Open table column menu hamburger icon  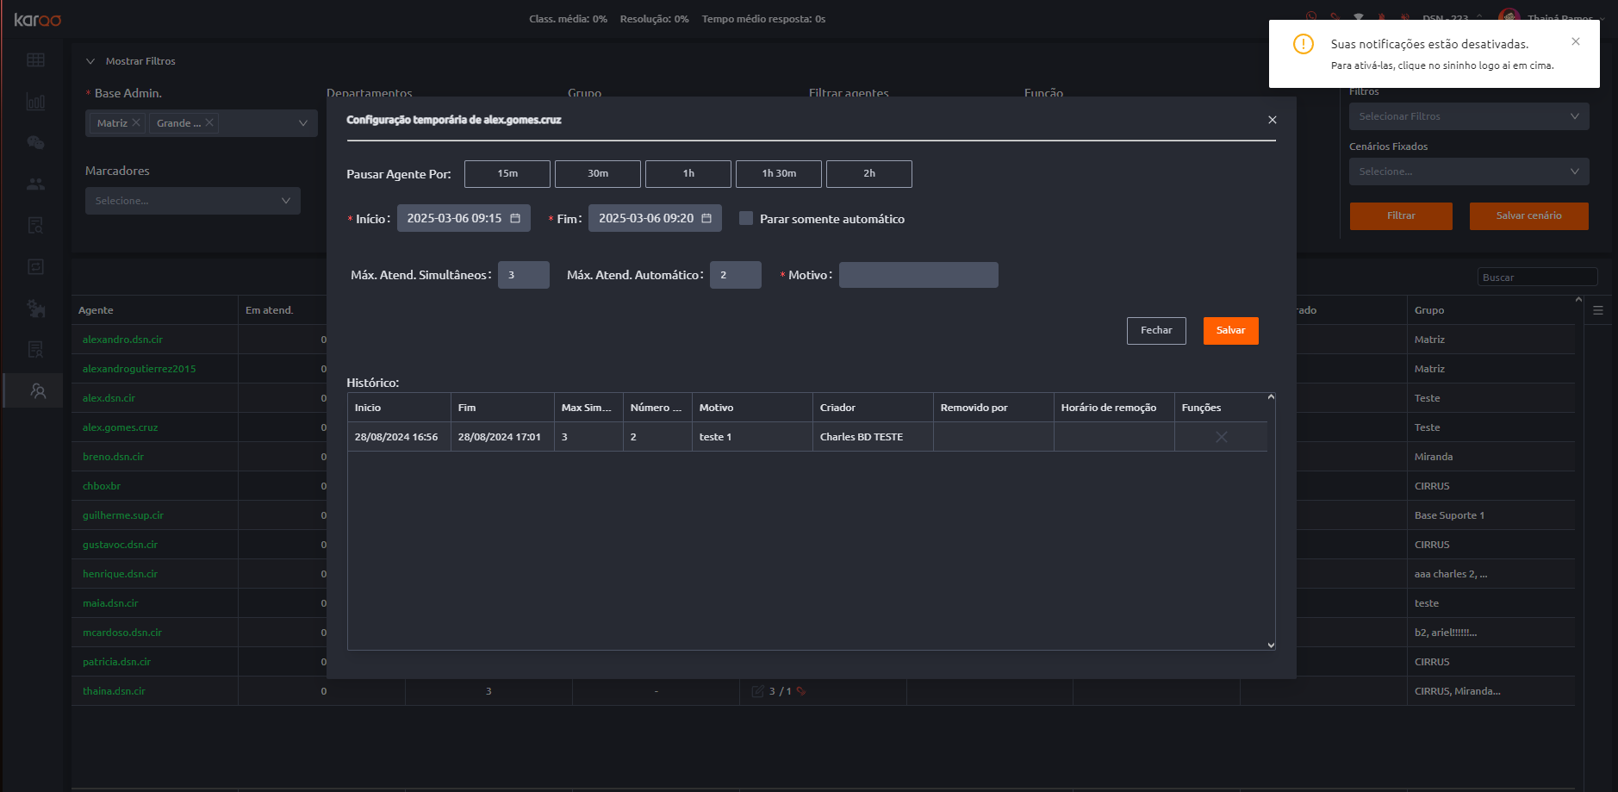point(1597,310)
